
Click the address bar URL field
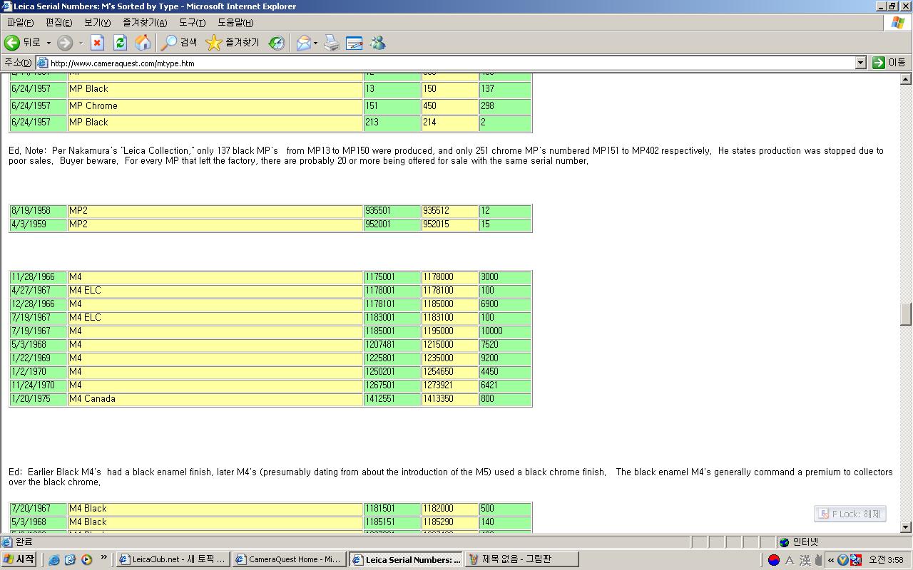click(x=449, y=63)
